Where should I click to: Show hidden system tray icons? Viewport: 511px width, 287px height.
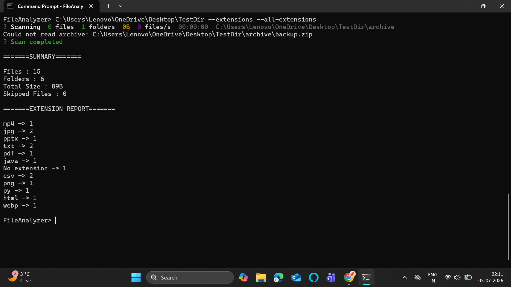(405, 277)
